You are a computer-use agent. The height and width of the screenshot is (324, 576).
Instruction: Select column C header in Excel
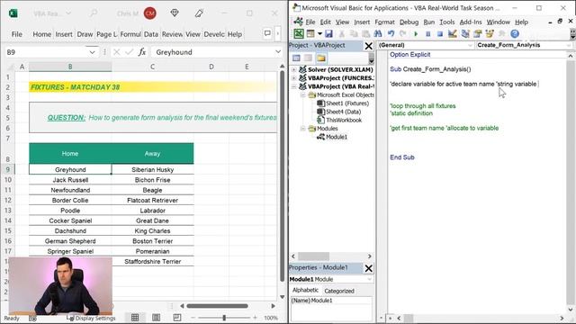152,67
